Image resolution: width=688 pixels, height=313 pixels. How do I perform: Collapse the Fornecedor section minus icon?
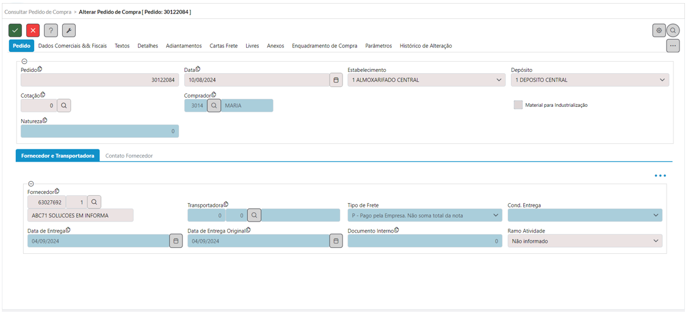tap(31, 184)
